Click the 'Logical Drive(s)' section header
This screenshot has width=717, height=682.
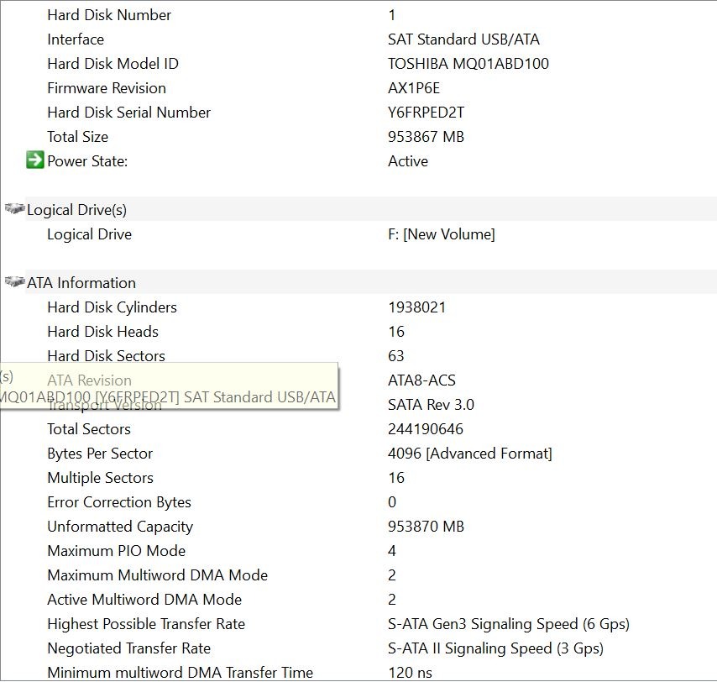(x=77, y=209)
